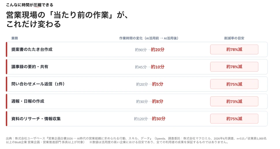Select the 約75%減 badge in メール返信 row
Viewport: 280px width, 149px height.
[x=234, y=84]
